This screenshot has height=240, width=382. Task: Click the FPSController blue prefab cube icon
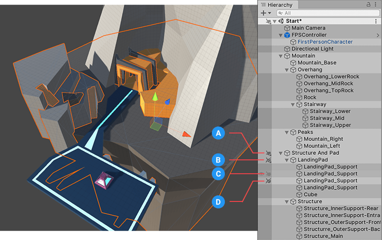click(x=287, y=35)
